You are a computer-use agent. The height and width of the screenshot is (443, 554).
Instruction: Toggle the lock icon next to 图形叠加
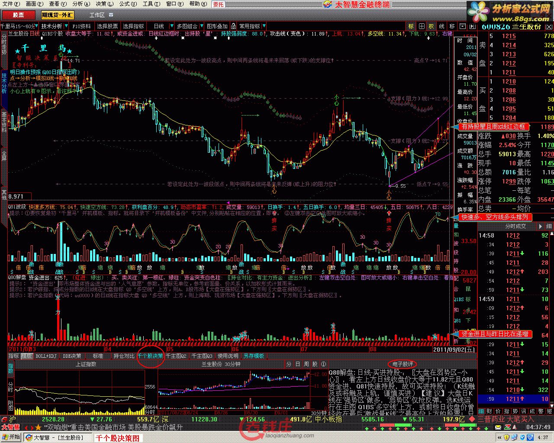tap(233, 26)
